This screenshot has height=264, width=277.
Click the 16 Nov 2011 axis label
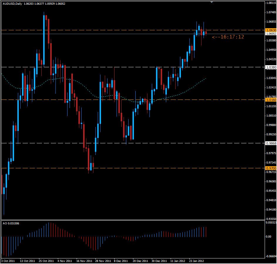[85, 260]
